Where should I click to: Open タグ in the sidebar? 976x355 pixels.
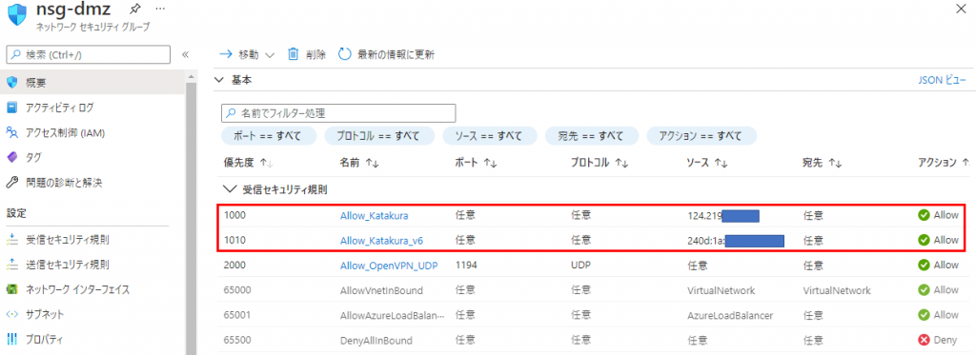coord(33,157)
